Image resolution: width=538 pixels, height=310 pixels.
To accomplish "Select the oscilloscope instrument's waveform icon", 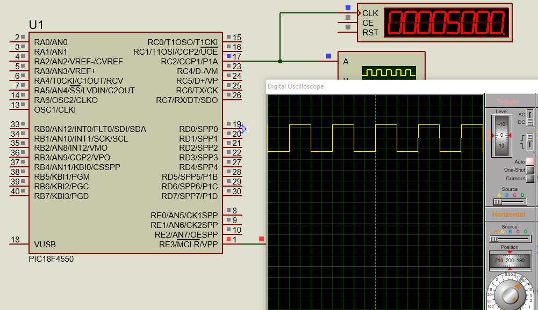I will tap(389, 72).
